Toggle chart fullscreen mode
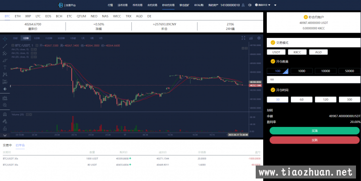The width and height of the screenshot is (361, 181). (243, 38)
